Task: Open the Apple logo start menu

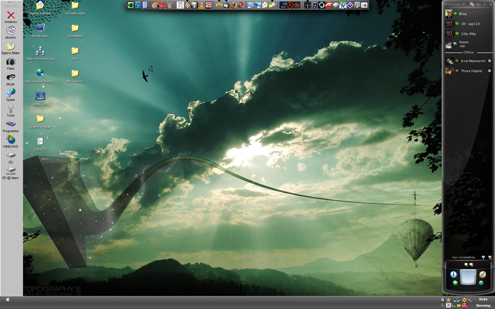Action: pyautogui.click(x=8, y=300)
